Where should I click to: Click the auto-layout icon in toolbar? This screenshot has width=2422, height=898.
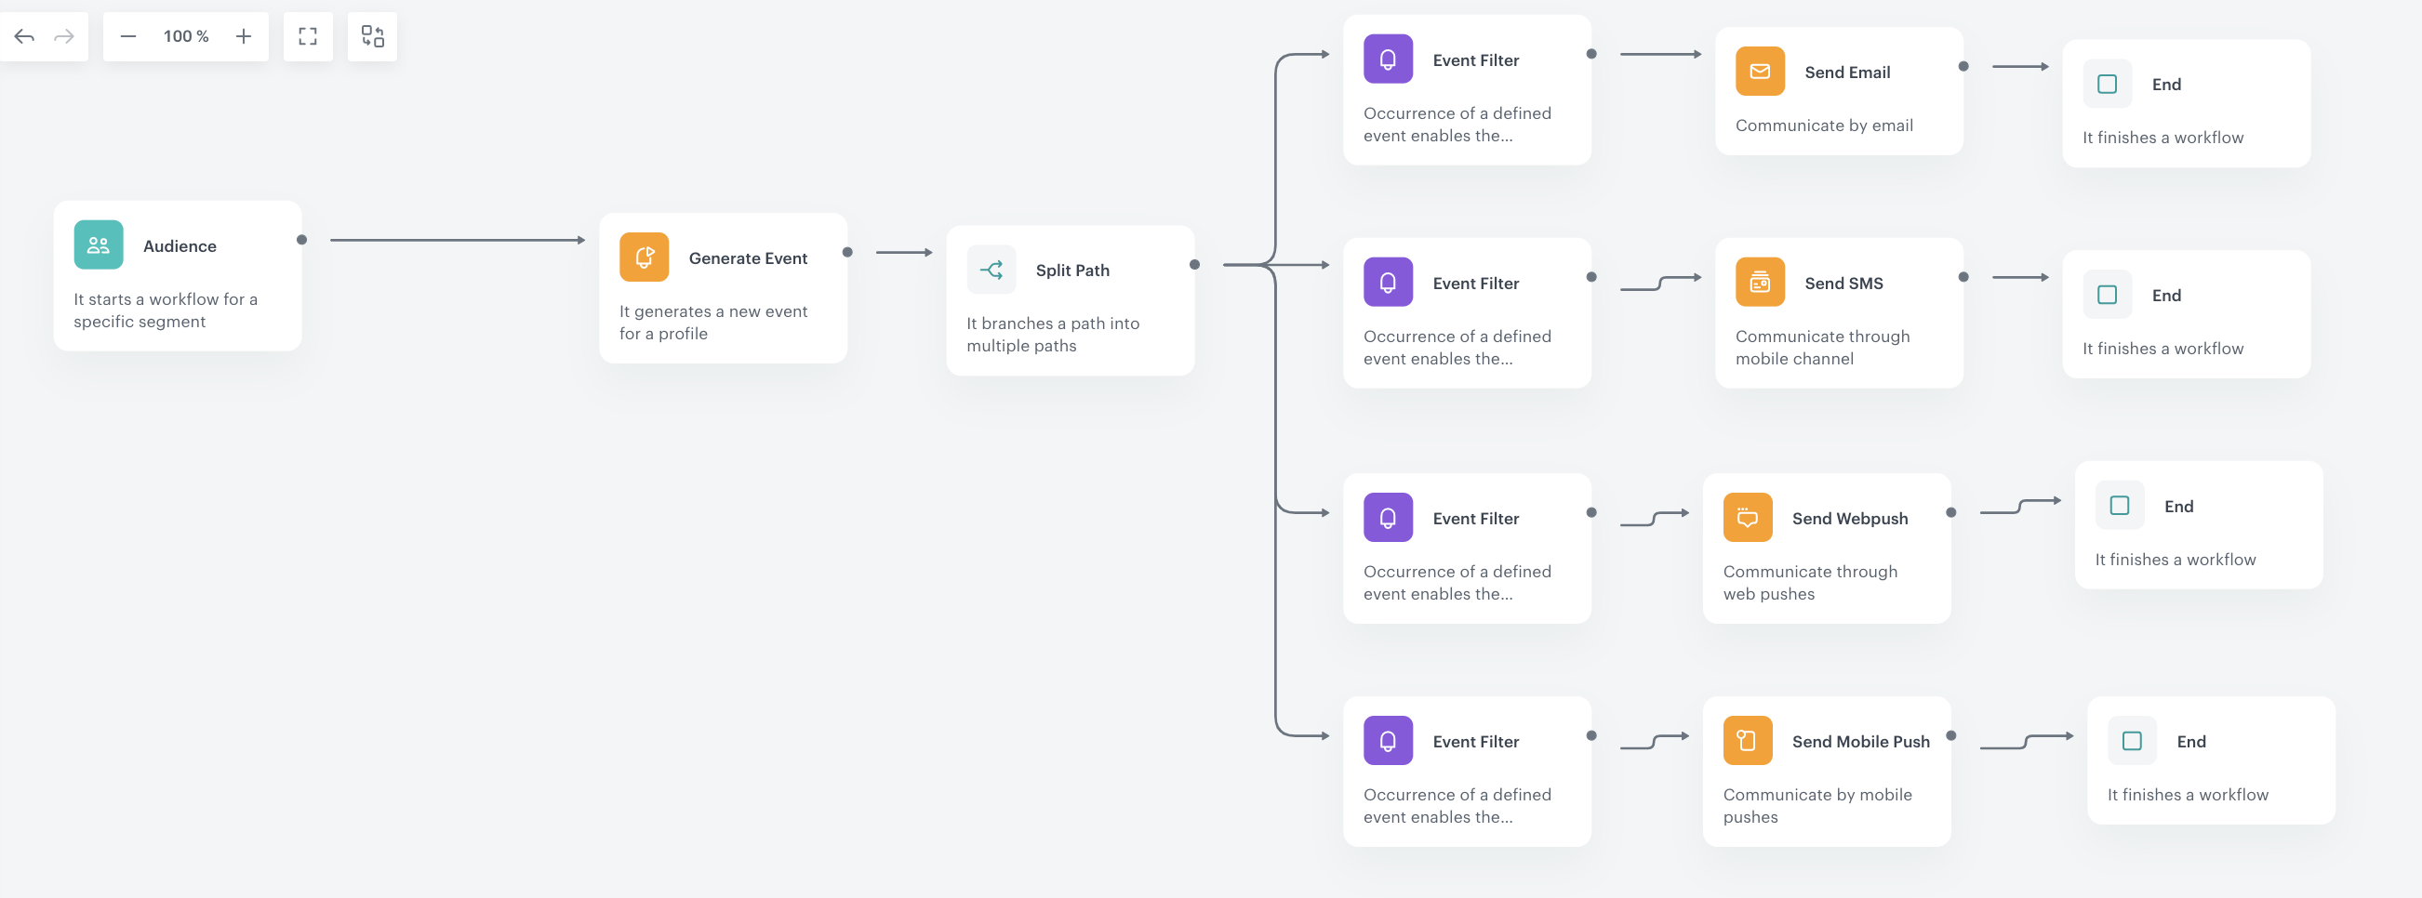372,35
